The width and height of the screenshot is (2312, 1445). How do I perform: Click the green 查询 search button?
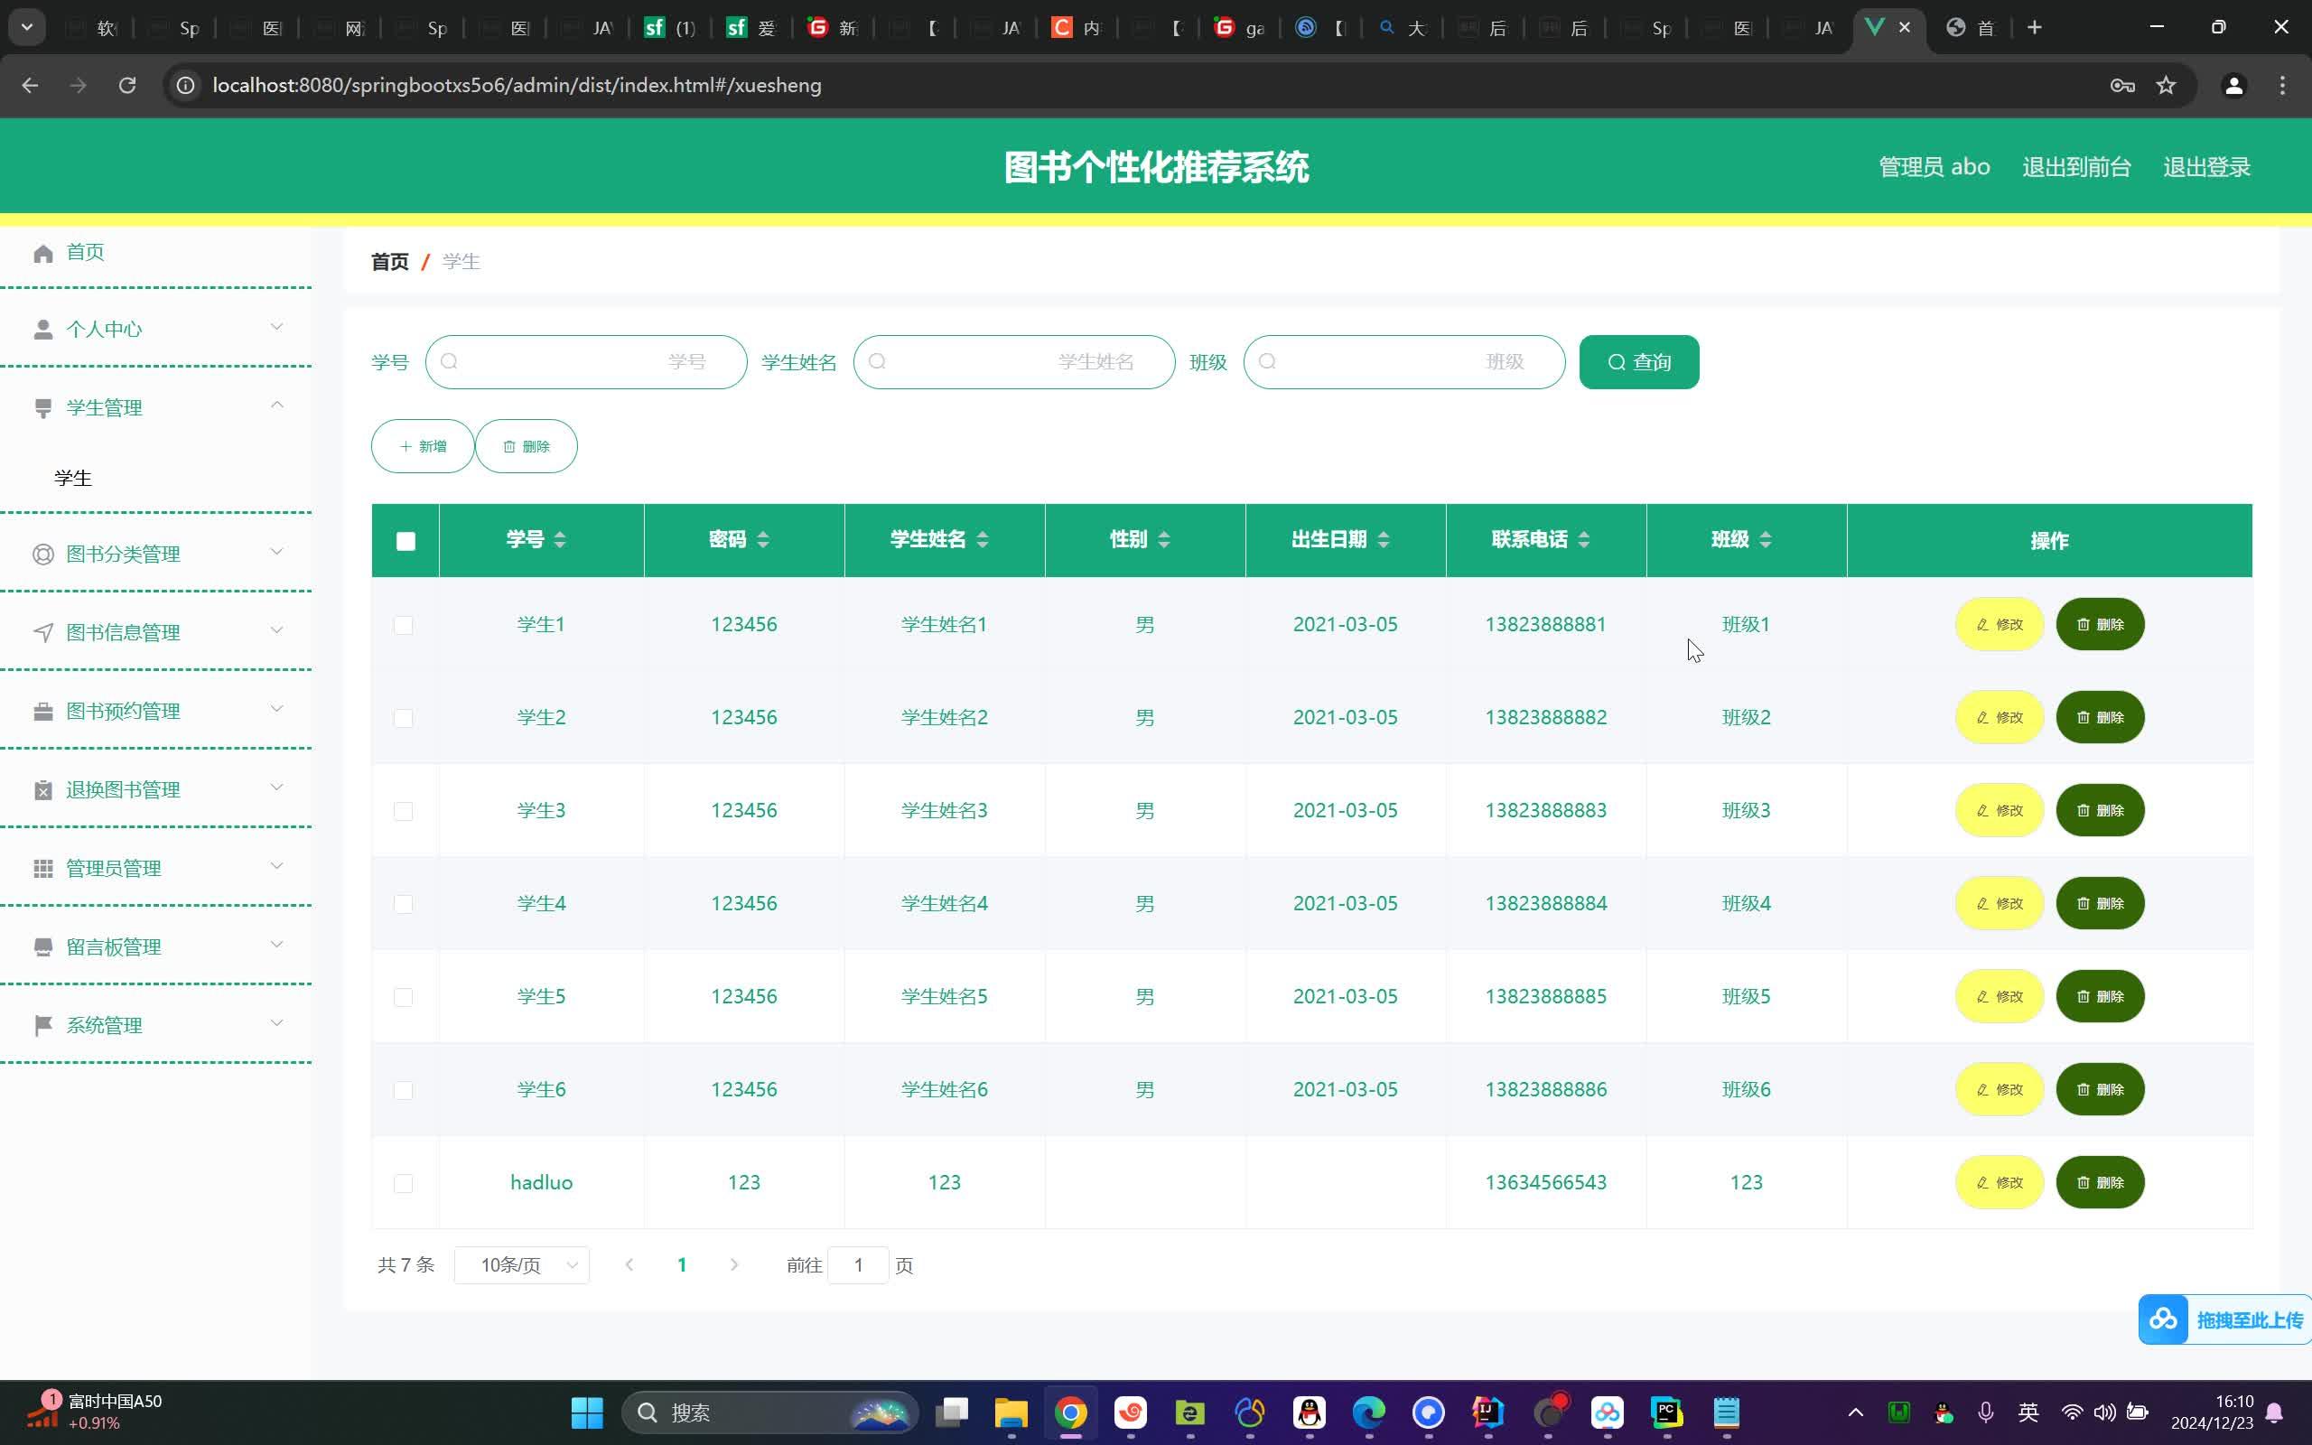(1638, 362)
